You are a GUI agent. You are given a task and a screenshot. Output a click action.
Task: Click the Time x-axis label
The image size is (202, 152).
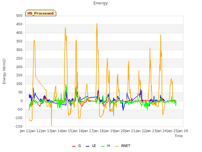click(179, 136)
